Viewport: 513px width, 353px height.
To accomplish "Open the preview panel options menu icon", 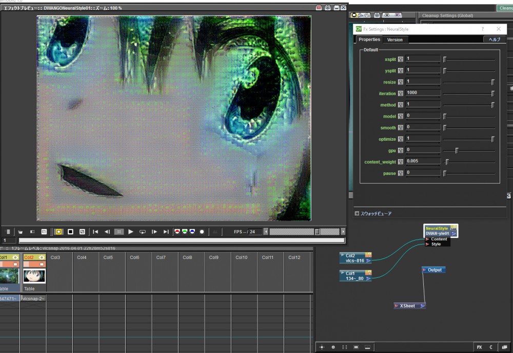I will (x=8, y=232).
